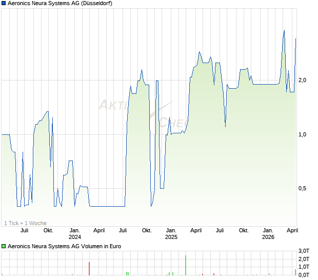Click the '2,0T' volume axis label
Viewport: 318px width, 280px height.
click(304, 259)
